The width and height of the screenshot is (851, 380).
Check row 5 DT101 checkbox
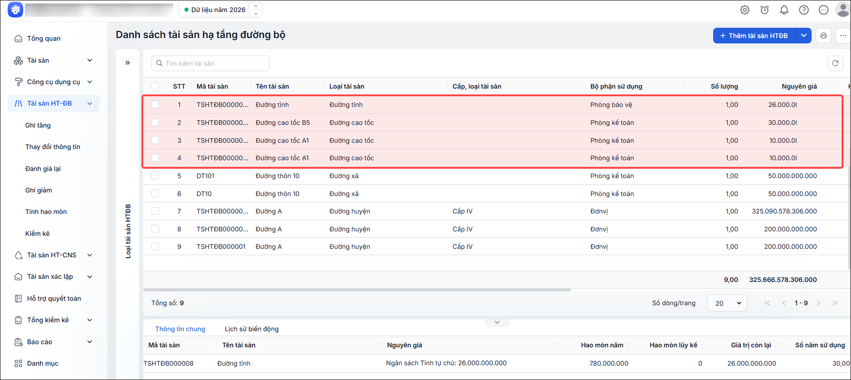click(155, 175)
